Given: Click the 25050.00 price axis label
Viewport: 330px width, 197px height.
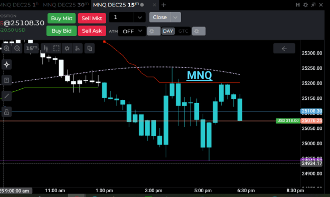Looking at the screenshot, I should coord(312,128).
